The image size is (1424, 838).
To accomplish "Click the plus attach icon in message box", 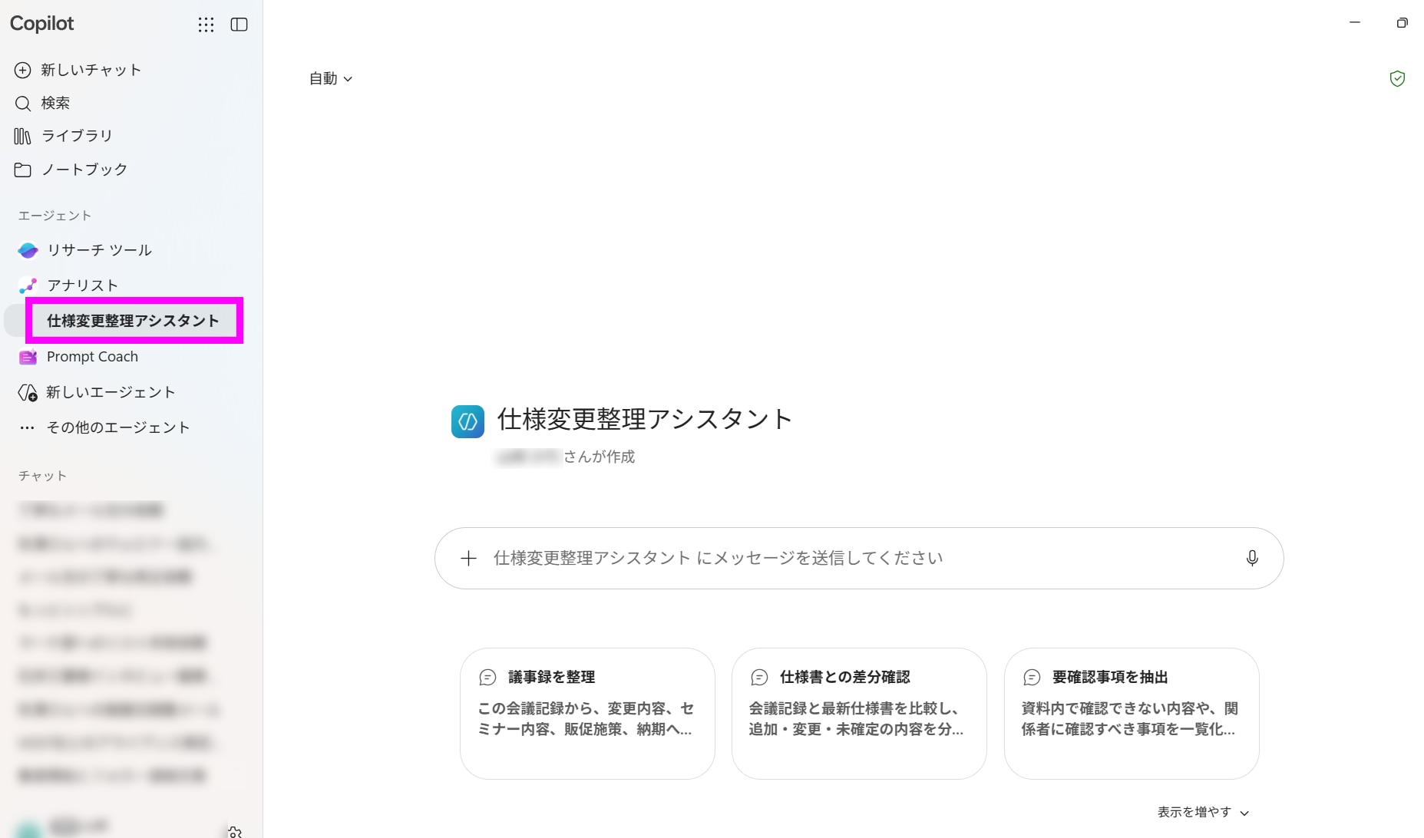I will click(468, 559).
